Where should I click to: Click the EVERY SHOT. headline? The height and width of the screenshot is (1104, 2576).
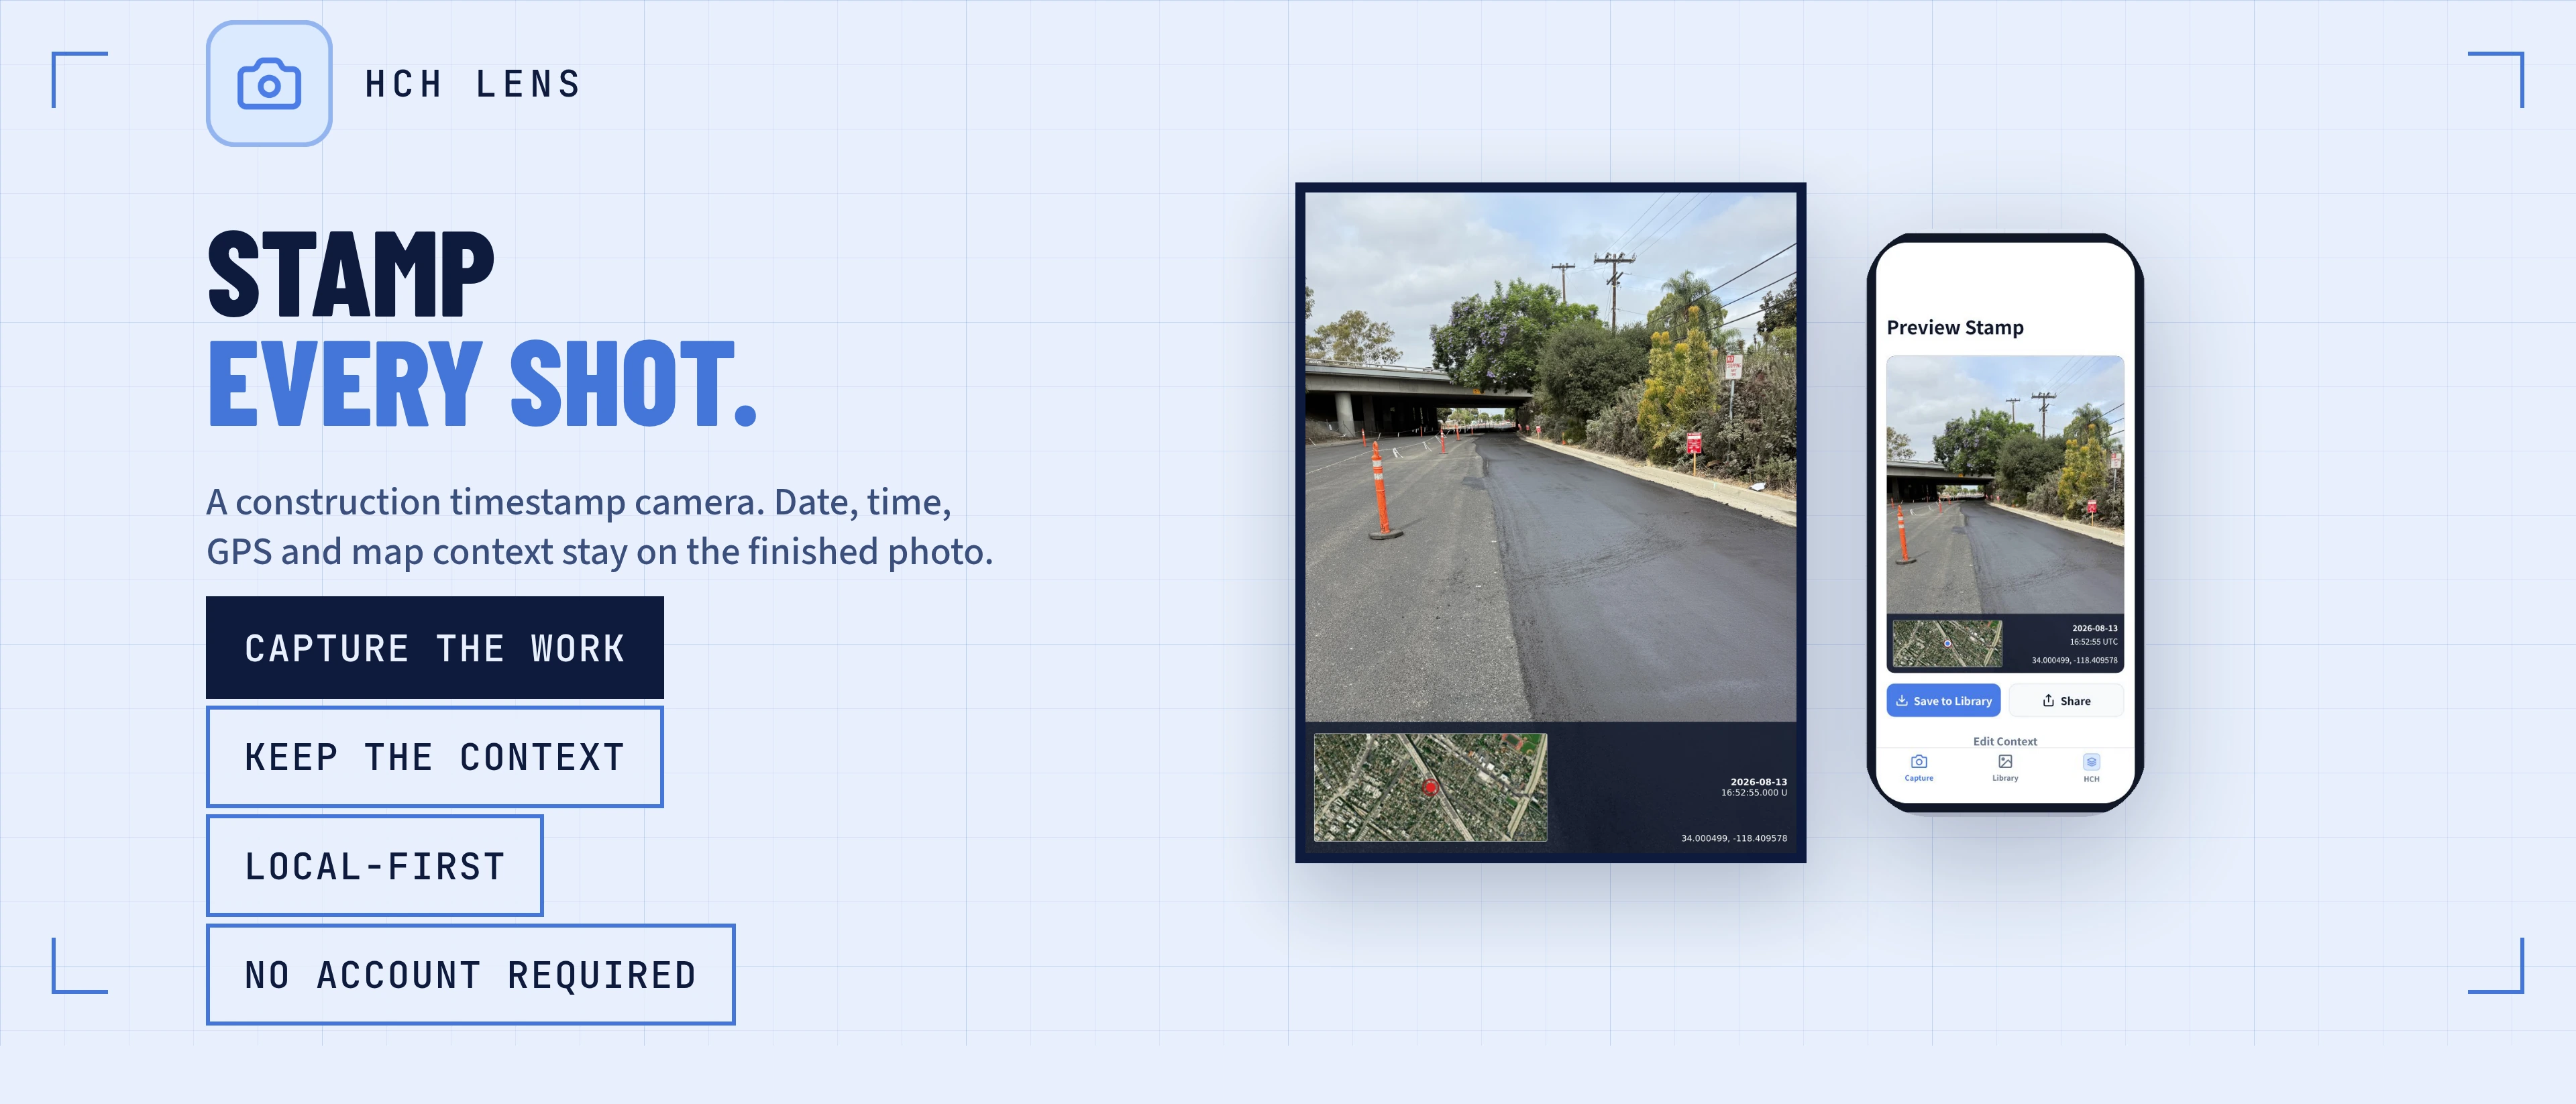pyautogui.click(x=482, y=383)
